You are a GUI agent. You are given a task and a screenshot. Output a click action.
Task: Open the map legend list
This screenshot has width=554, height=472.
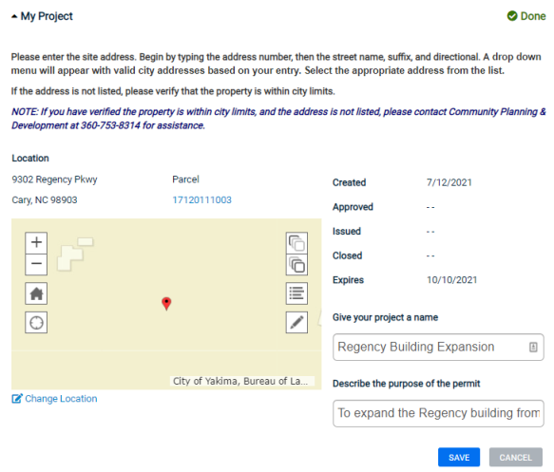coord(296,293)
